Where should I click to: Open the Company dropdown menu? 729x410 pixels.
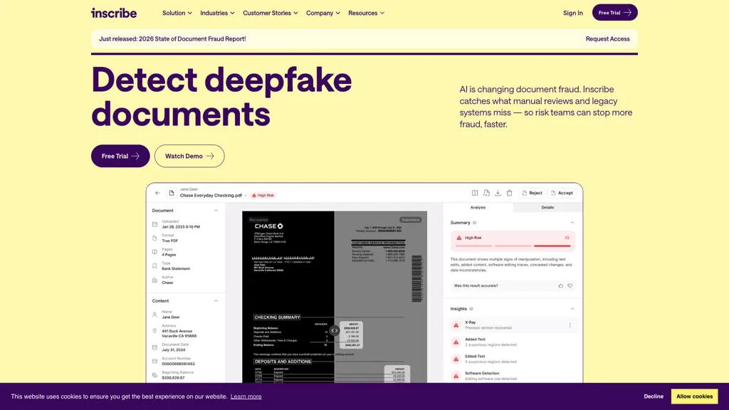322,13
